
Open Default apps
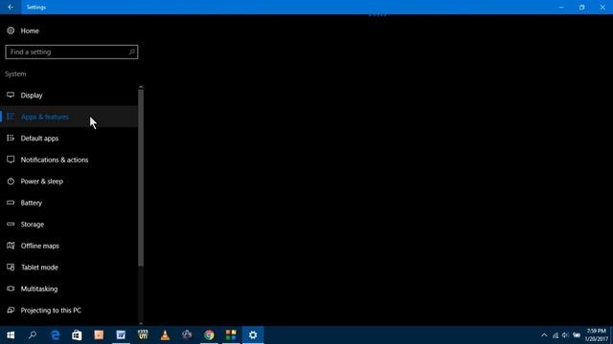69,138
